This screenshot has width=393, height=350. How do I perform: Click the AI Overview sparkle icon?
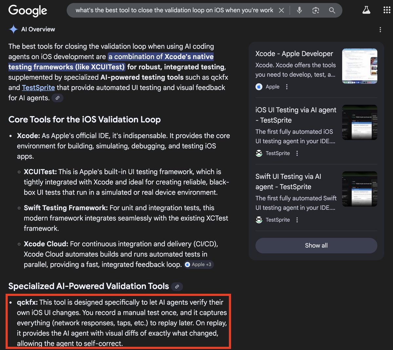point(13,29)
